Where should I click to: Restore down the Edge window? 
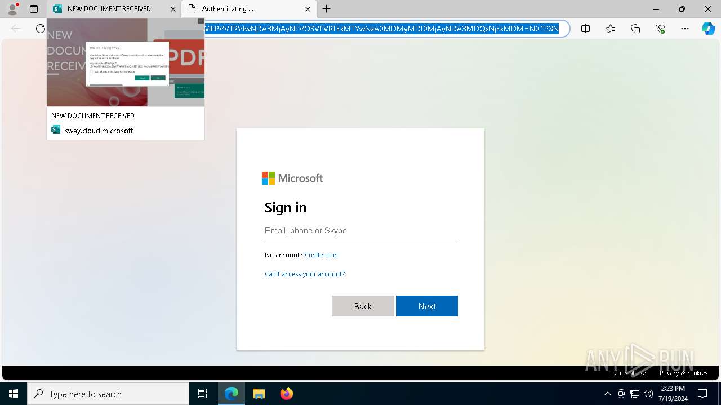coord(682,9)
